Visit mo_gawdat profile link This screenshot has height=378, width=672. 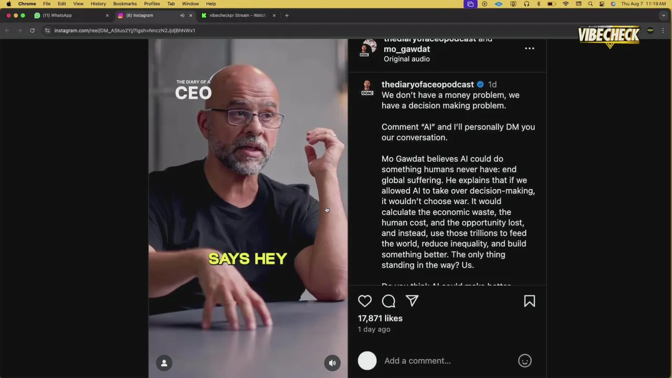407,49
